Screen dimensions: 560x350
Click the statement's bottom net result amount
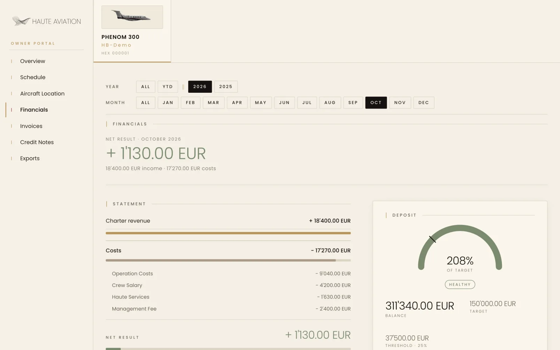[318, 335]
